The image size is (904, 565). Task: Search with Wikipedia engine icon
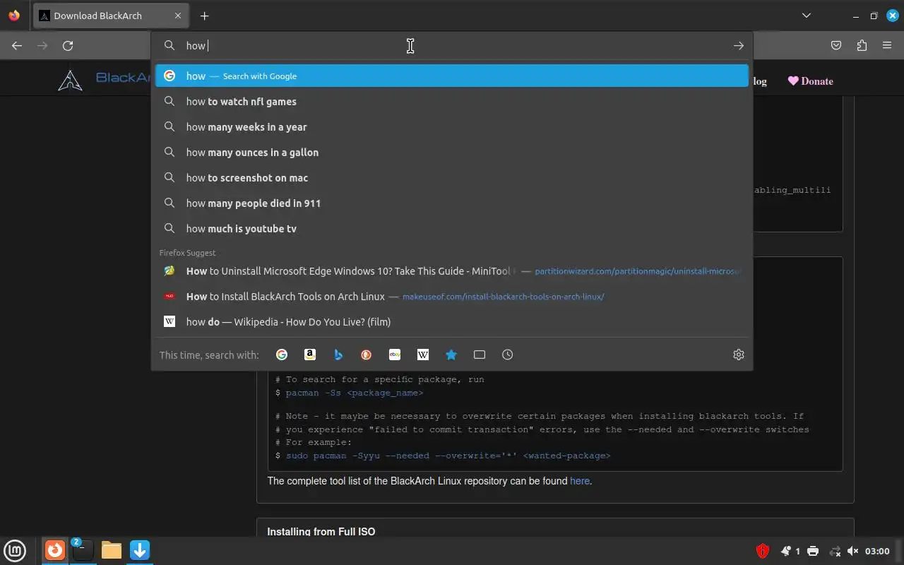click(423, 355)
